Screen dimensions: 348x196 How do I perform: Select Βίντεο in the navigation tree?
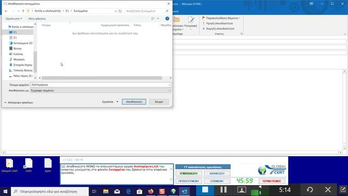coord(15,48)
